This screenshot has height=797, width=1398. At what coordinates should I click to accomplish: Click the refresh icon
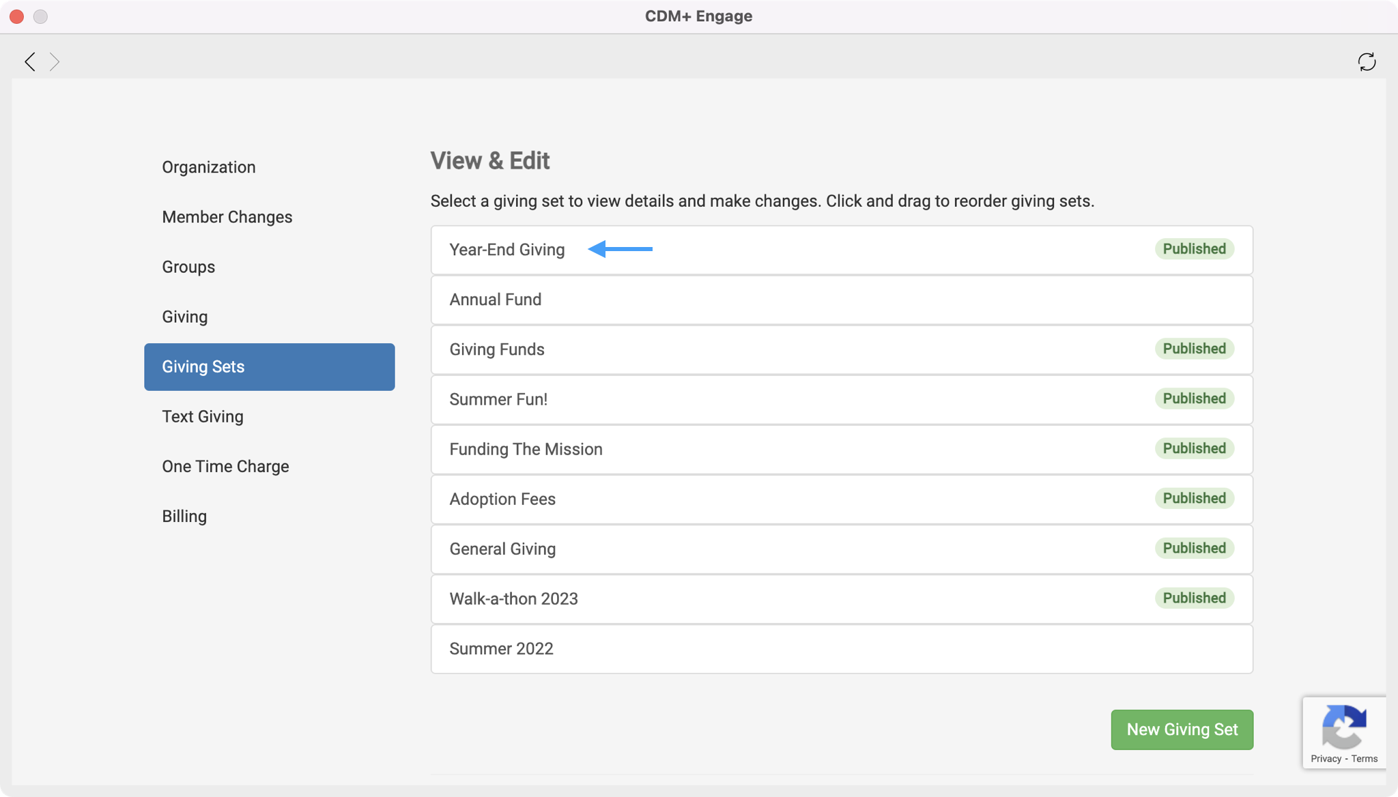click(1367, 62)
